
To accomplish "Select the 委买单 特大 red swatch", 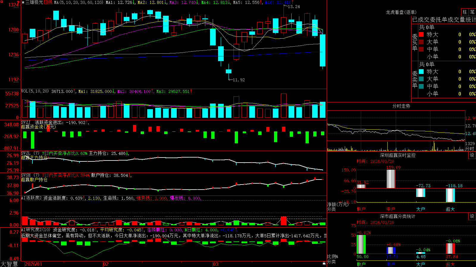I will point(421,34).
